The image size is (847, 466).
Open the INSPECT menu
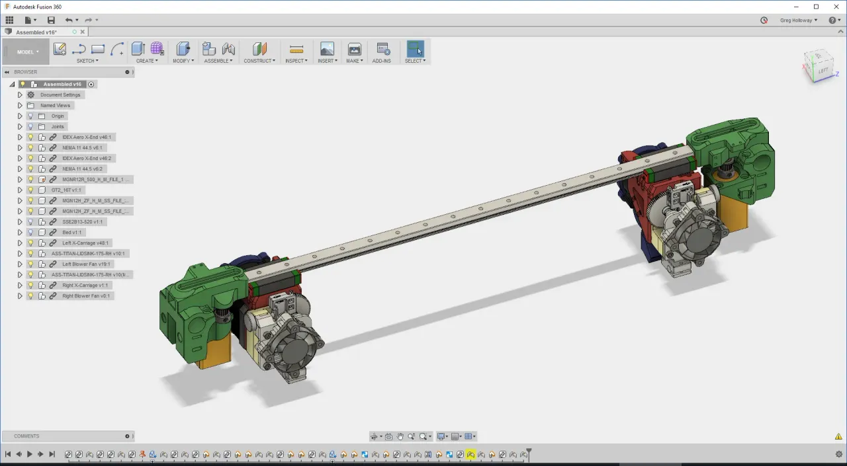pyautogui.click(x=296, y=61)
